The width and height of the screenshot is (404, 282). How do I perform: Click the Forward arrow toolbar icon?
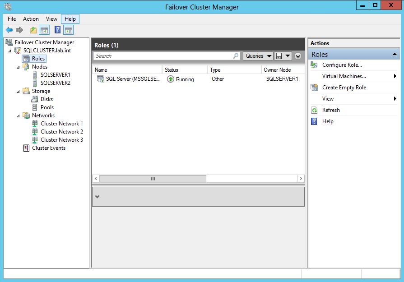pyautogui.click(x=19, y=30)
